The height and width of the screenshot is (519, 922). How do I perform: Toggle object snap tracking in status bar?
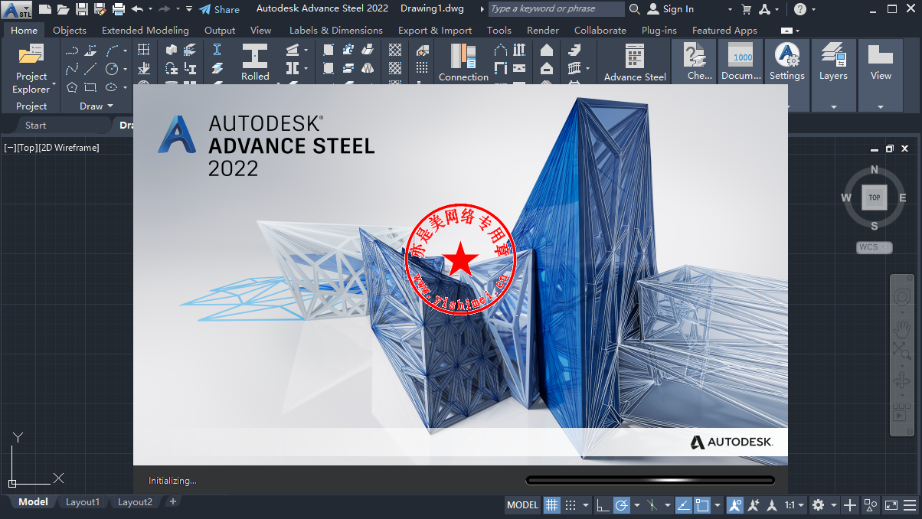pos(683,505)
